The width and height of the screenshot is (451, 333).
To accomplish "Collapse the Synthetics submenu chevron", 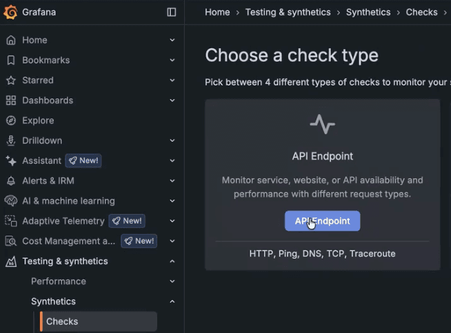I will (172, 301).
